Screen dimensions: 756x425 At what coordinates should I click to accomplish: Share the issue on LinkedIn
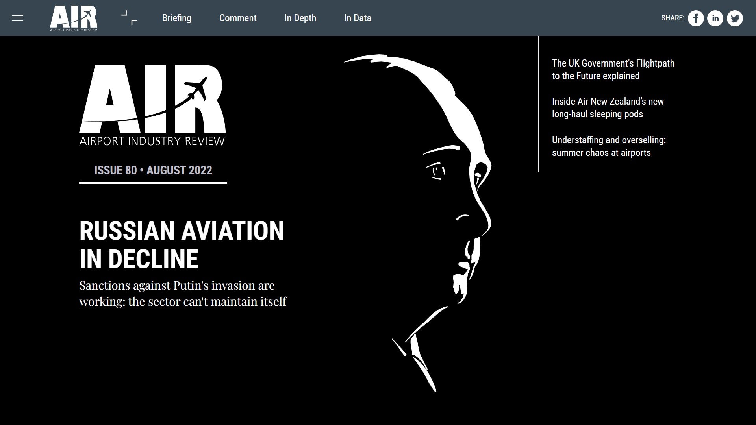pyautogui.click(x=715, y=18)
